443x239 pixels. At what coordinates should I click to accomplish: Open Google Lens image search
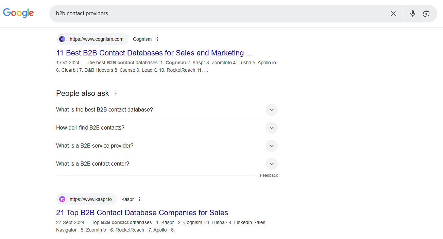tap(426, 14)
